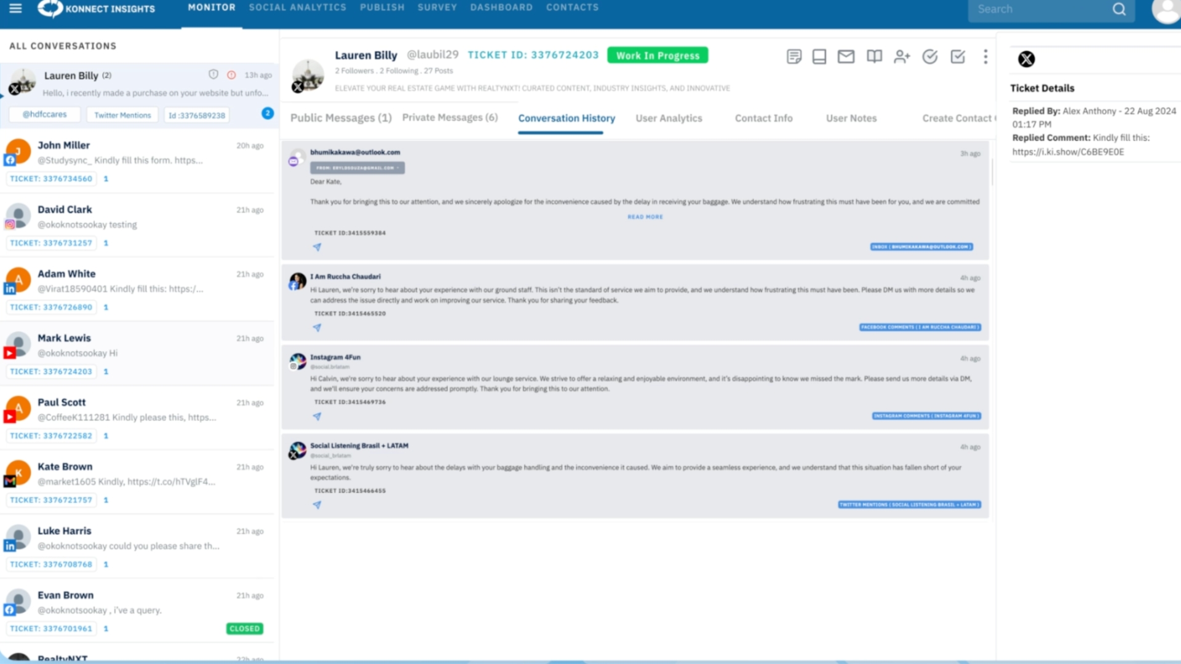Open the notes icon in the ticket toolbar

[x=794, y=56]
